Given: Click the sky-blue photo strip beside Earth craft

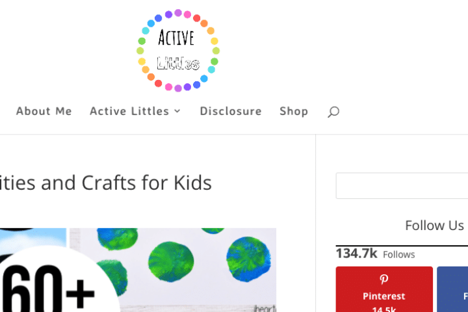Looking at the screenshot, I should pyautogui.click(x=33, y=237).
